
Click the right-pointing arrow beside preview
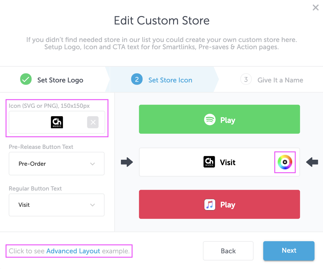click(x=127, y=162)
